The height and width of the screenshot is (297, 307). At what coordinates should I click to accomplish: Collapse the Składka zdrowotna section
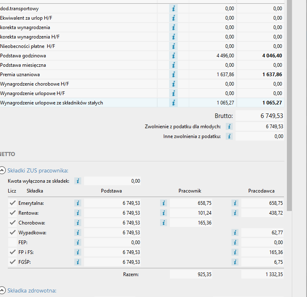point(2,291)
